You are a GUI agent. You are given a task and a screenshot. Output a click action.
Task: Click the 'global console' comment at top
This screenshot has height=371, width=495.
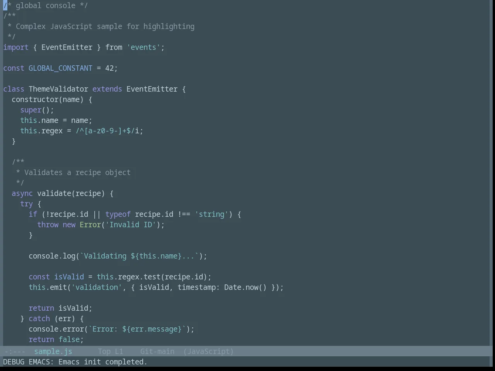pos(46,5)
